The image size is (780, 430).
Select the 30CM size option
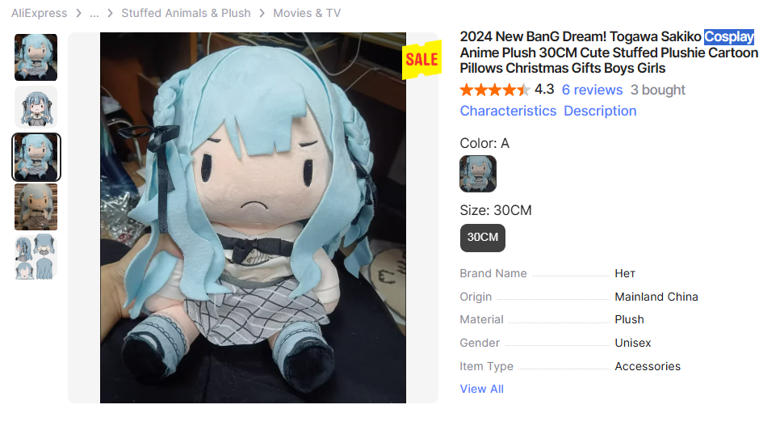(483, 238)
